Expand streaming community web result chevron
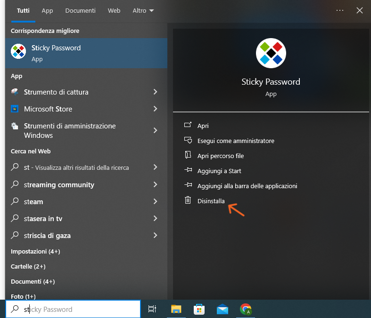This screenshot has width=371, height=318. pyautogui.click(x=155, y=184)
